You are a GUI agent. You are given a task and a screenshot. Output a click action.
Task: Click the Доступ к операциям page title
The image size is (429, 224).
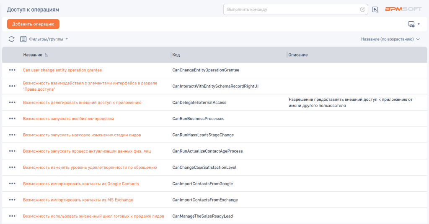click(x=33, y=10)
